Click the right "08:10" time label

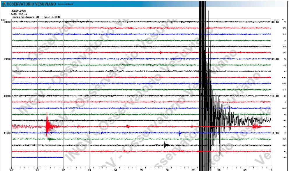click(275, 22)
